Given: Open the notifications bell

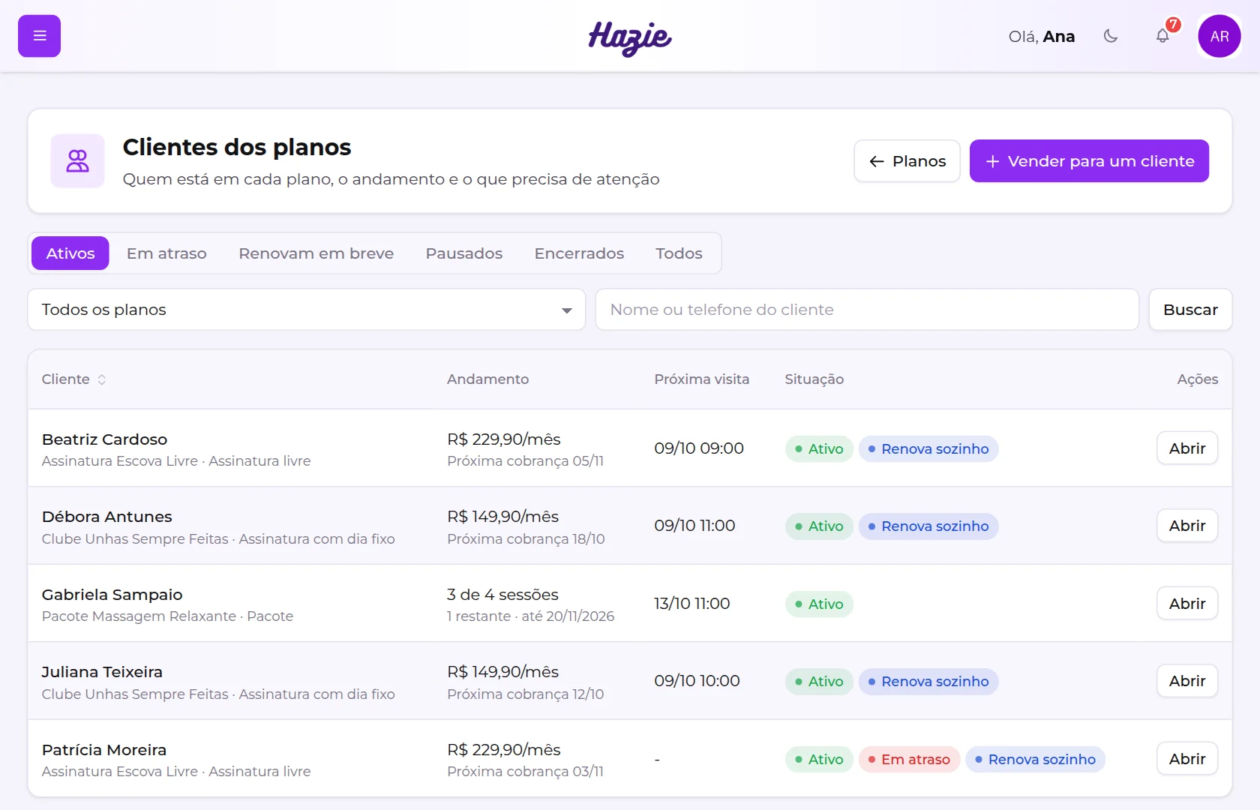Looking at the screenshot, I should point(1162,36).
